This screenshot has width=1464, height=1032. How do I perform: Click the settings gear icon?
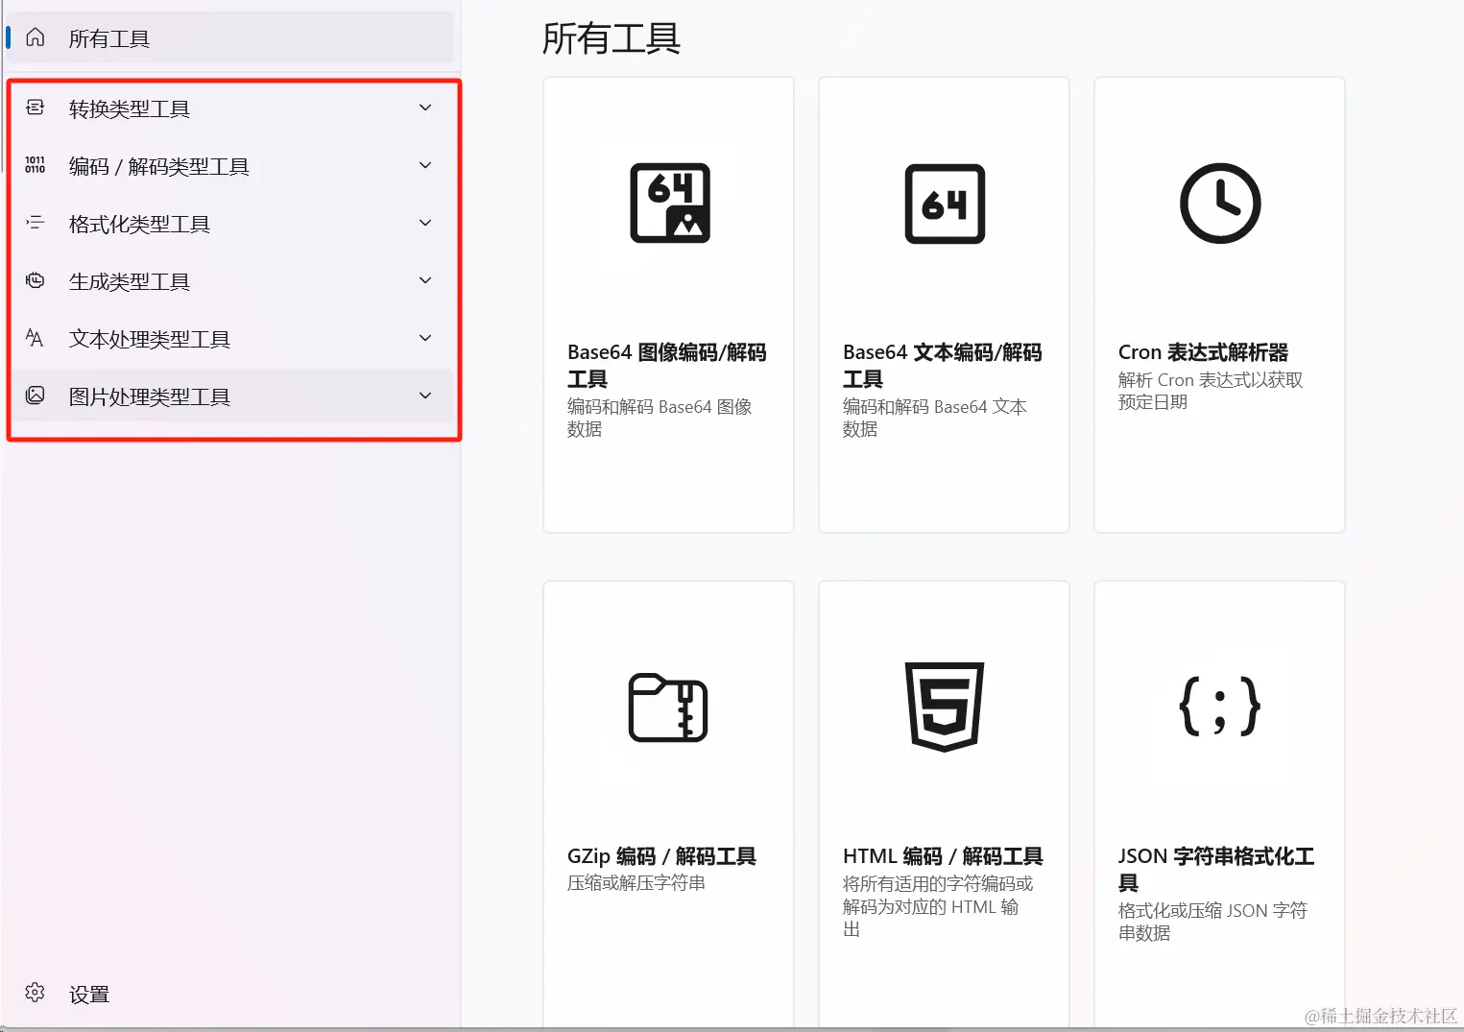click(x=35, y=993)
